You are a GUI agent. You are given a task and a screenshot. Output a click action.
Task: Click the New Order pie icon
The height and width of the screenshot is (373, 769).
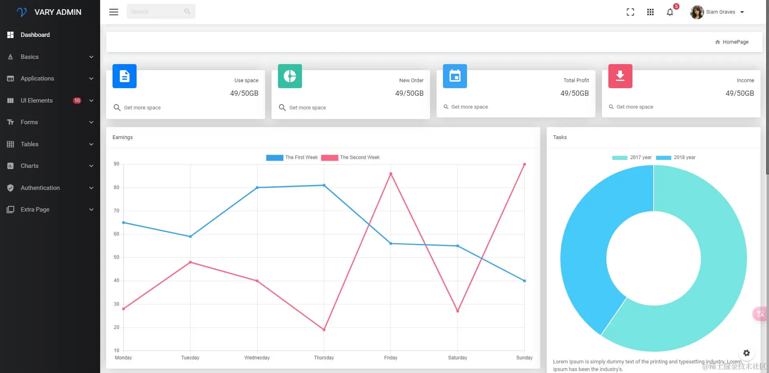(x=290, y=76)
